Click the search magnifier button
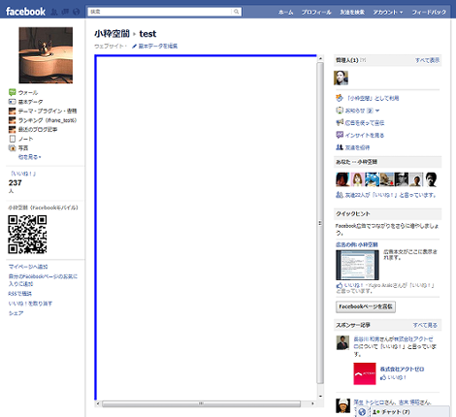 click(237, 12)
